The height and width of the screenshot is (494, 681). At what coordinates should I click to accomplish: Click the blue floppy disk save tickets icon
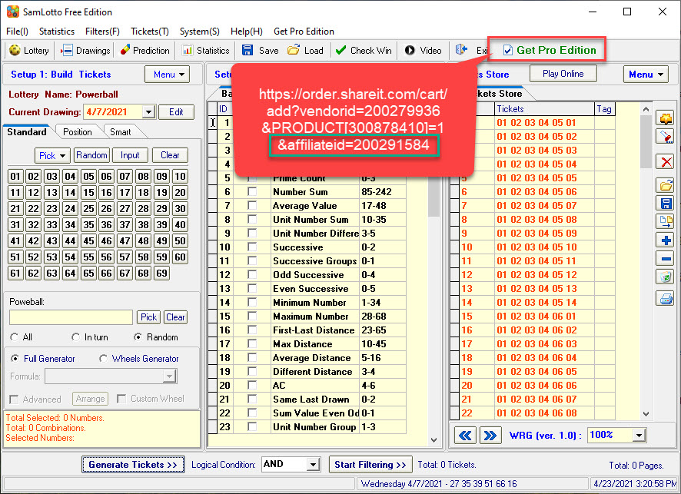click(x=666, y=203)
